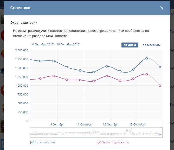Screen dimensions: 174x150
Task: Toggle the 'Охват подписчиков' checkbox
Action: click(99, 142)
